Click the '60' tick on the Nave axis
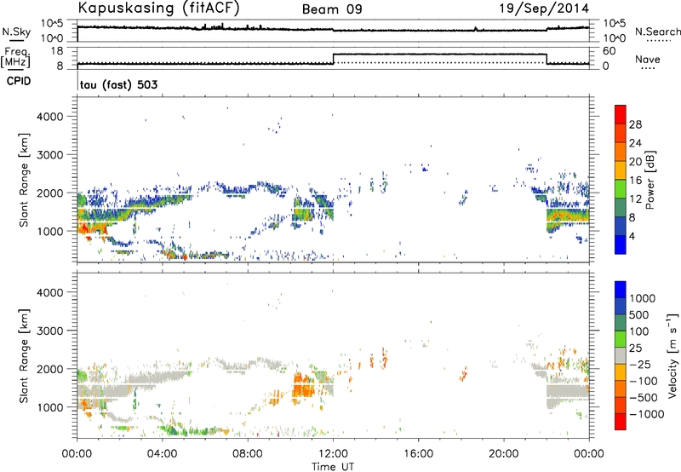 click(609, 51)
